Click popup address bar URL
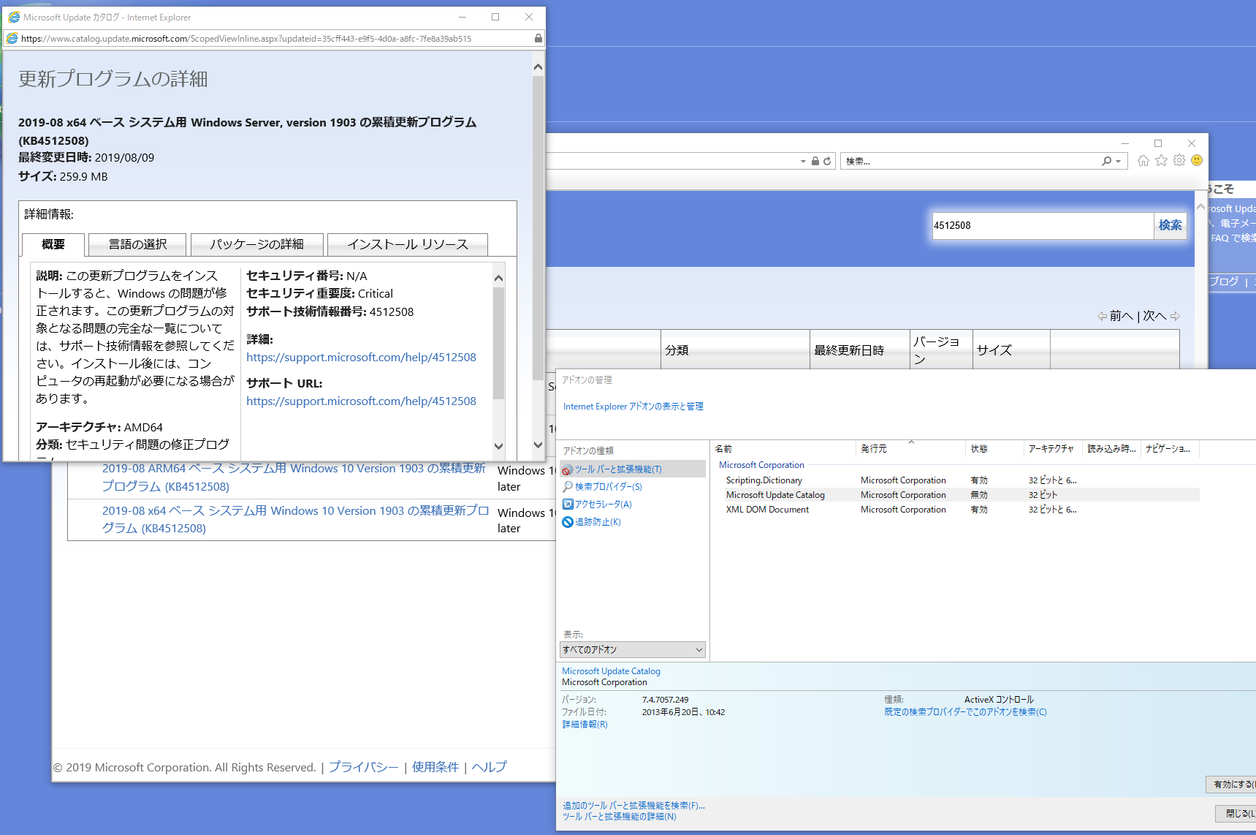This screenshot has height=835, width=1256. tap(246, 39)
